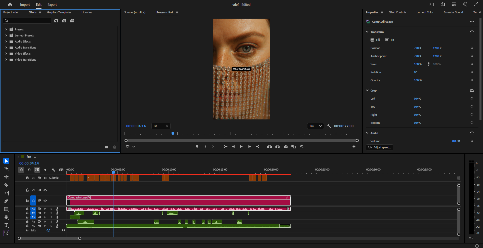
Task: Mute audio track A1
Action: click(45, 209)
